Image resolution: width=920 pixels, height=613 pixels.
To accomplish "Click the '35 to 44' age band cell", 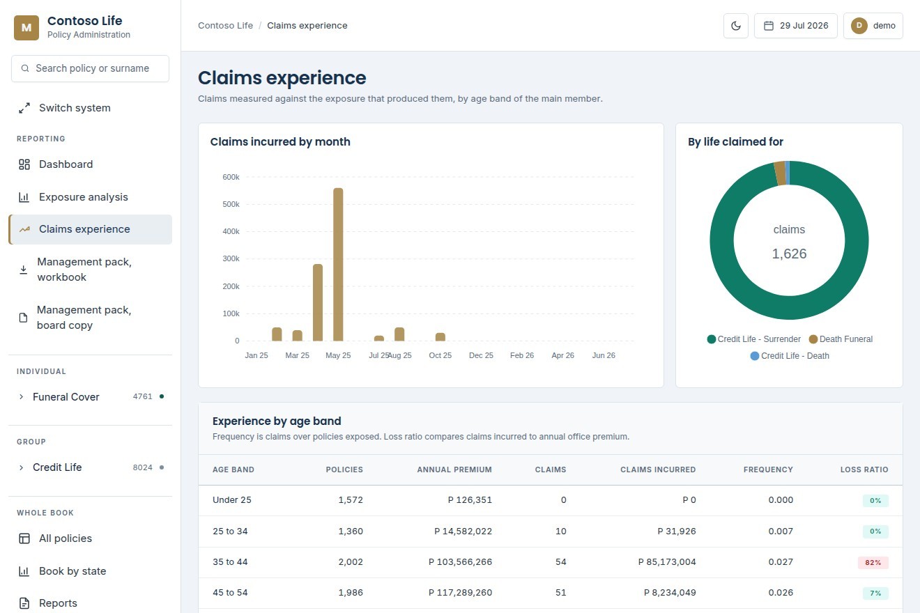I will coord(230,562).
